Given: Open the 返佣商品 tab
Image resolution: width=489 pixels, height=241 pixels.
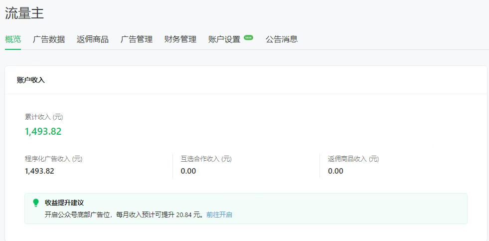Looking at the screenshot, I should click(x=93, y=39).
